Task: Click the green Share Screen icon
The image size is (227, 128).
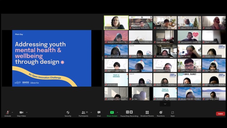Action: (x=112, y=112)
